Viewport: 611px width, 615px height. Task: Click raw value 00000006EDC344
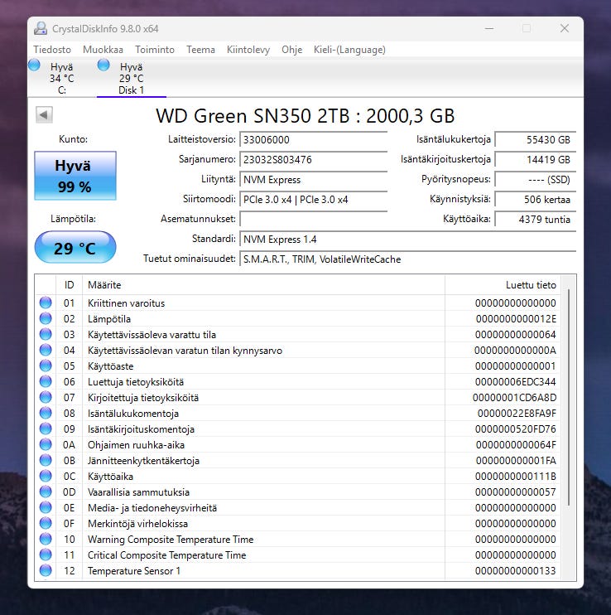516,381
